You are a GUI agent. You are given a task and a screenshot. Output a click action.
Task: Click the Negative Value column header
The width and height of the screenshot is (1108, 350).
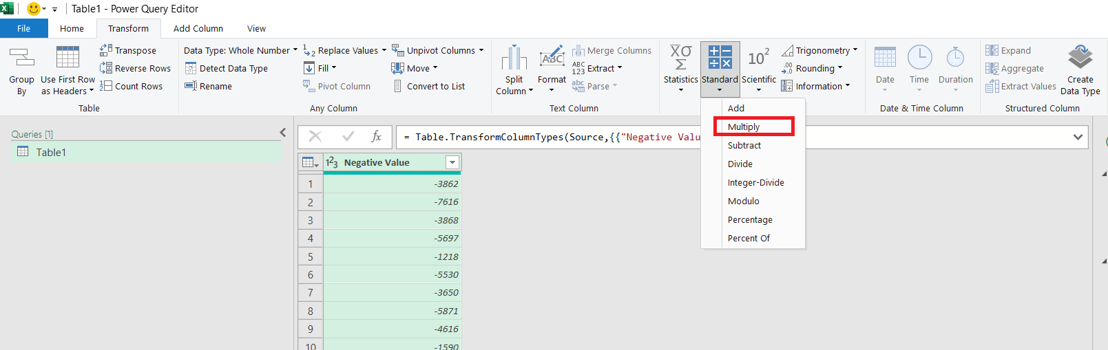[x=377, y=162]
